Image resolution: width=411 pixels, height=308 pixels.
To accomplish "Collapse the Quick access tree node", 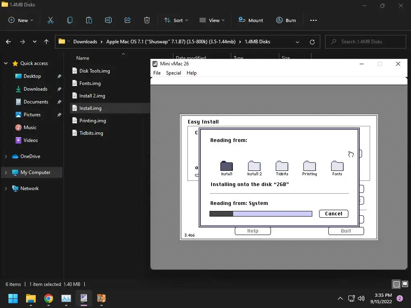I will coord(6,63).
